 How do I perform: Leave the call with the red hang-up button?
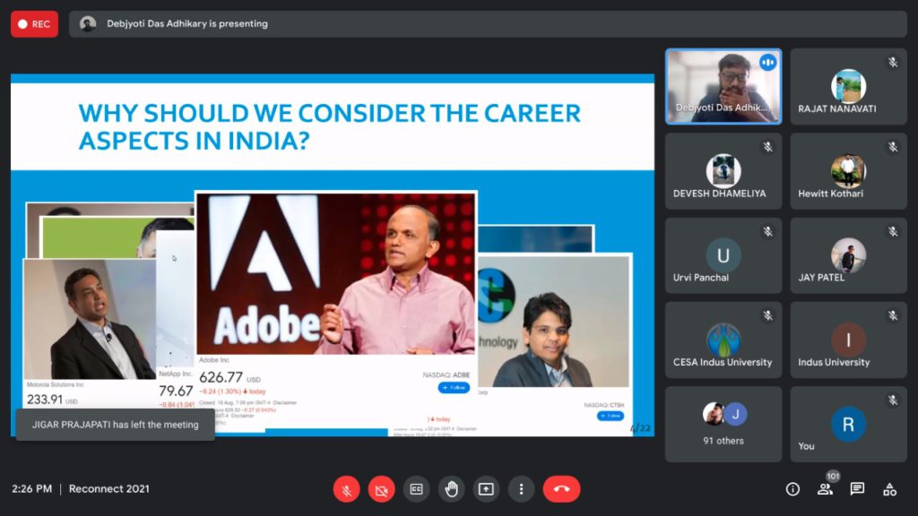561,489
